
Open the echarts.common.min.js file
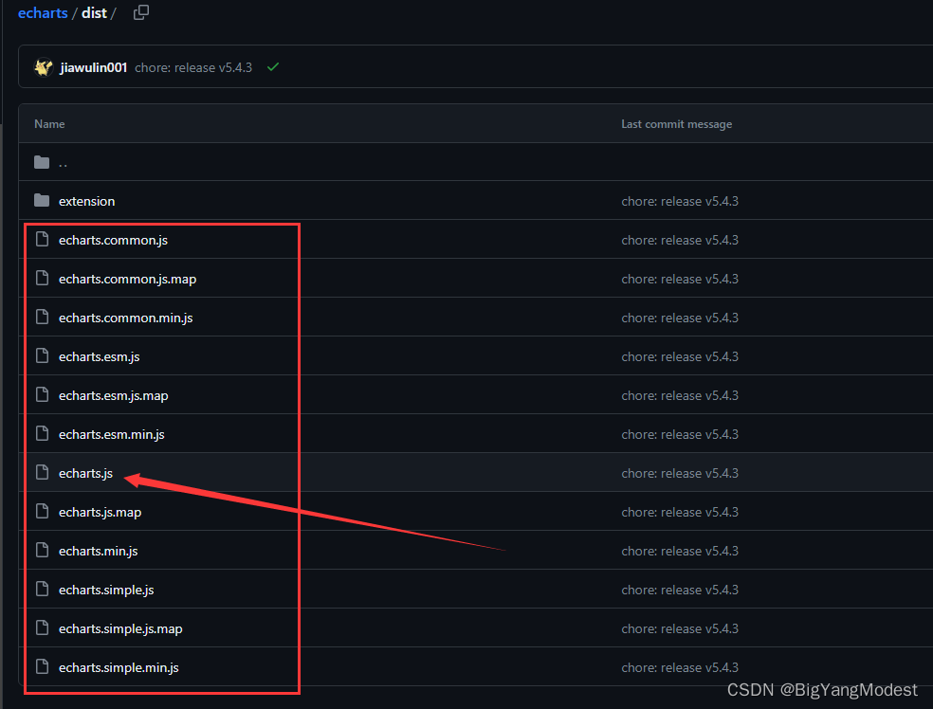pos(125,317)
